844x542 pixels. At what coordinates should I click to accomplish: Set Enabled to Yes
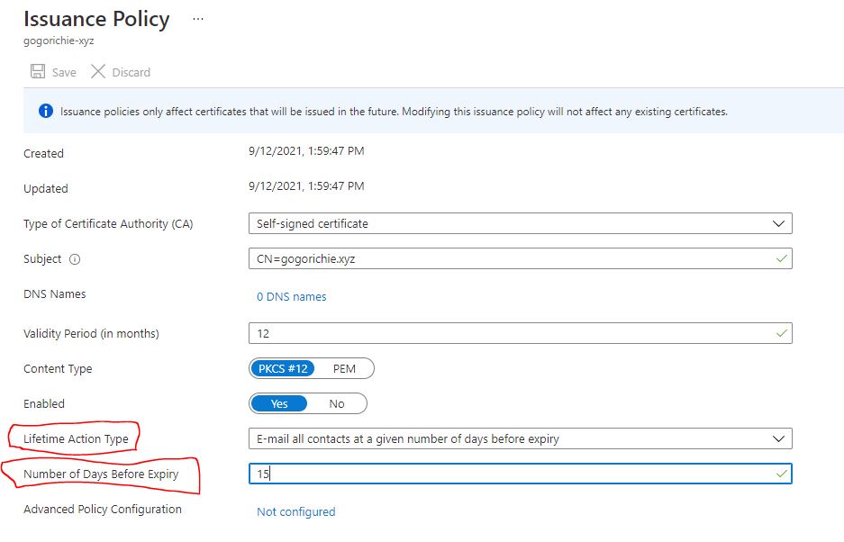click(x=279, y=403)
